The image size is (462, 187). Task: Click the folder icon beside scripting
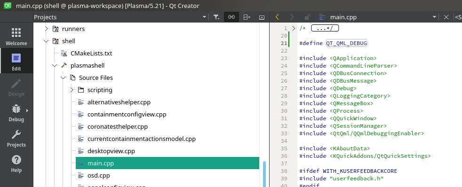[x=81, y=90]
